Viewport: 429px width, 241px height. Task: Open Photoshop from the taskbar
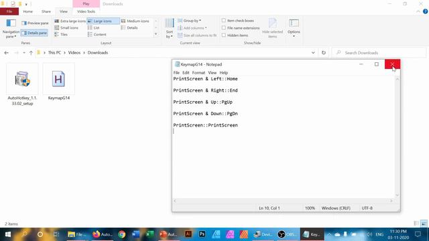click(x=202, y=234)
